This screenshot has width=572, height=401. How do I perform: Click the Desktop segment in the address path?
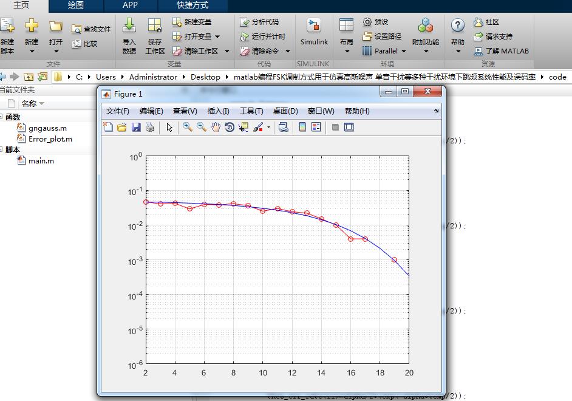[205, 77]
